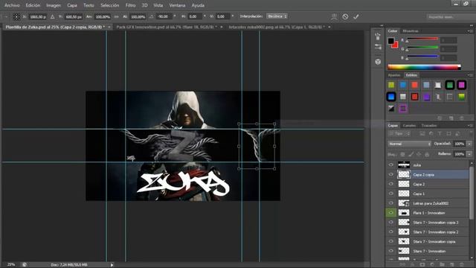
Task: Click the red background color square
Action: (395, 45)
